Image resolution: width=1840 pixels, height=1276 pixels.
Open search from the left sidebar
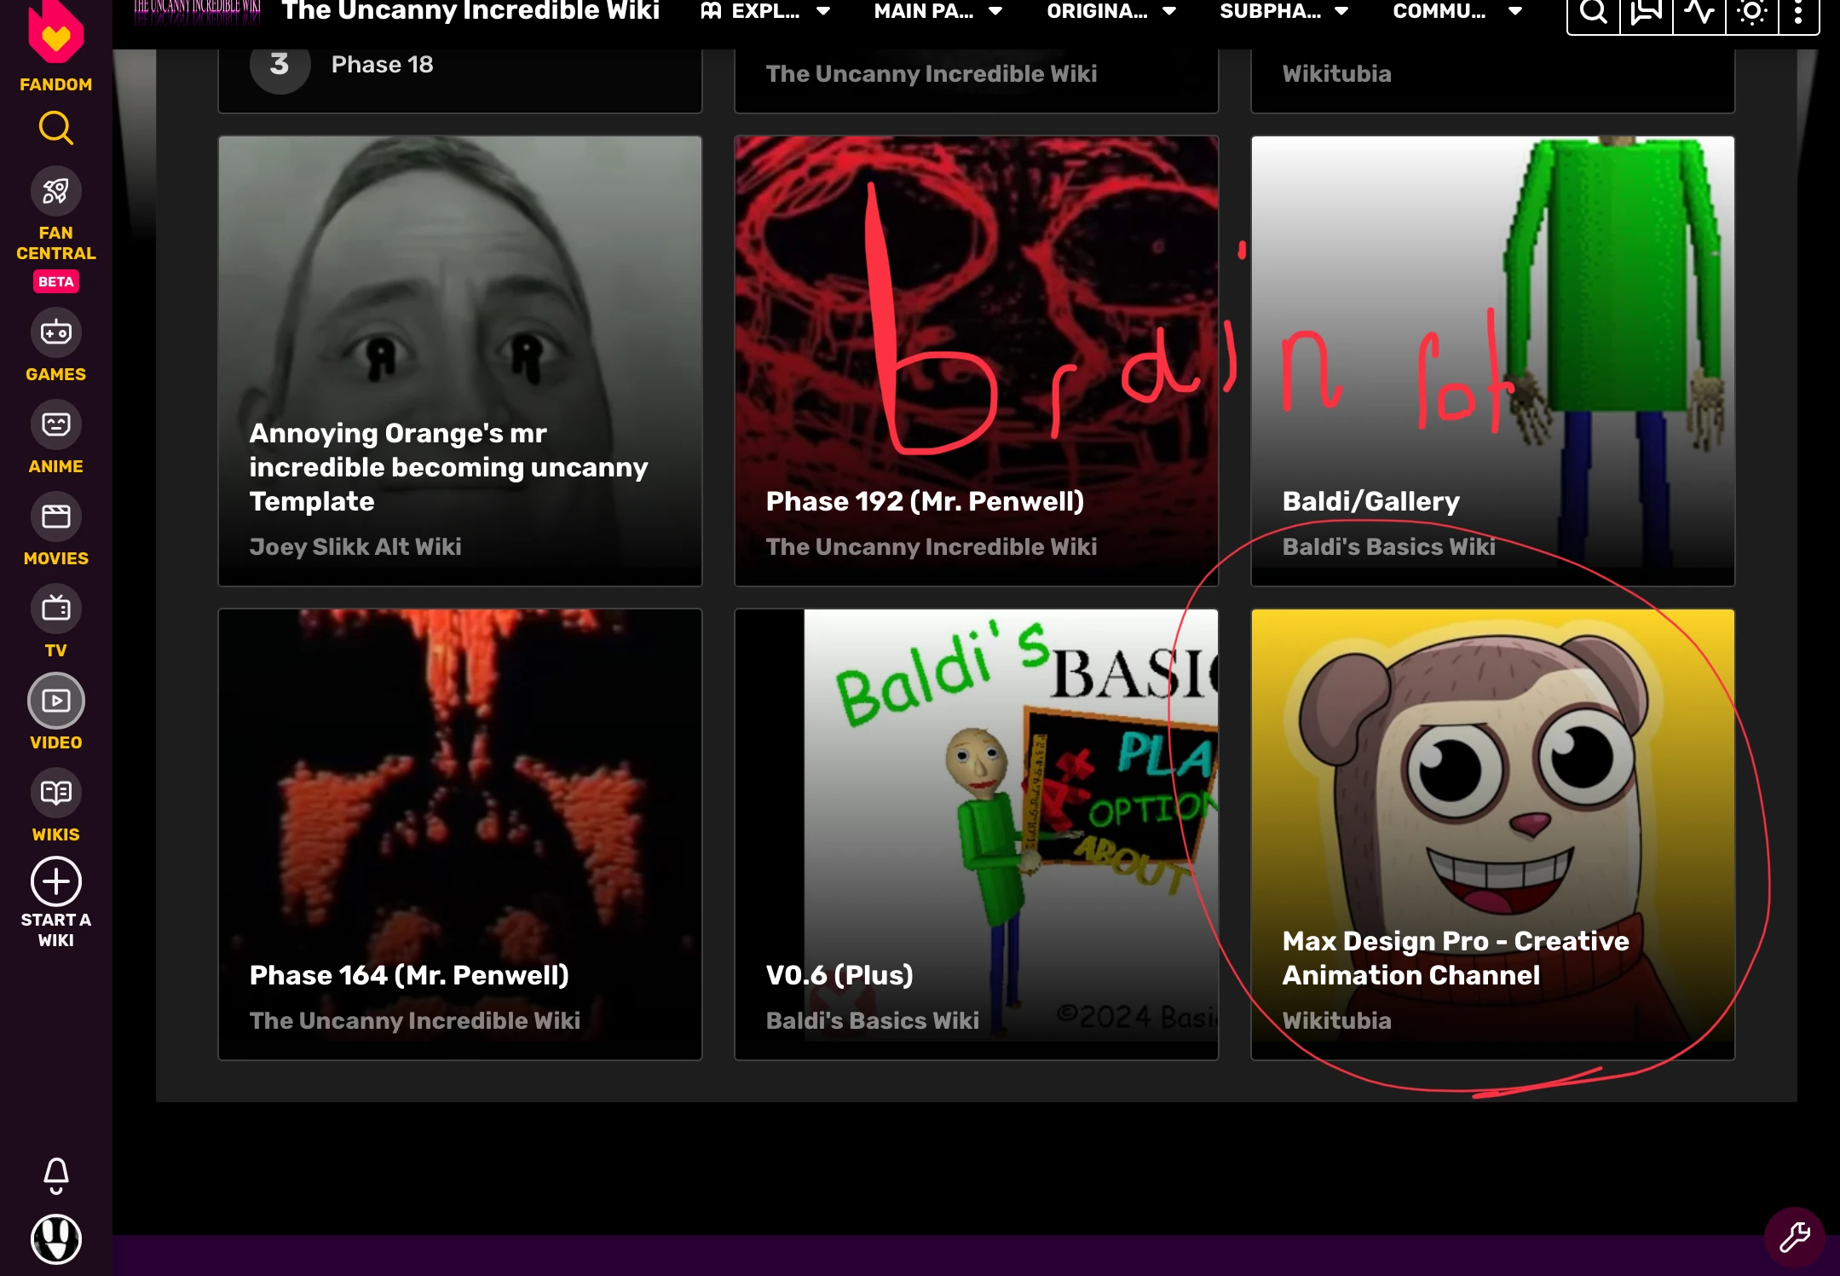55,129
